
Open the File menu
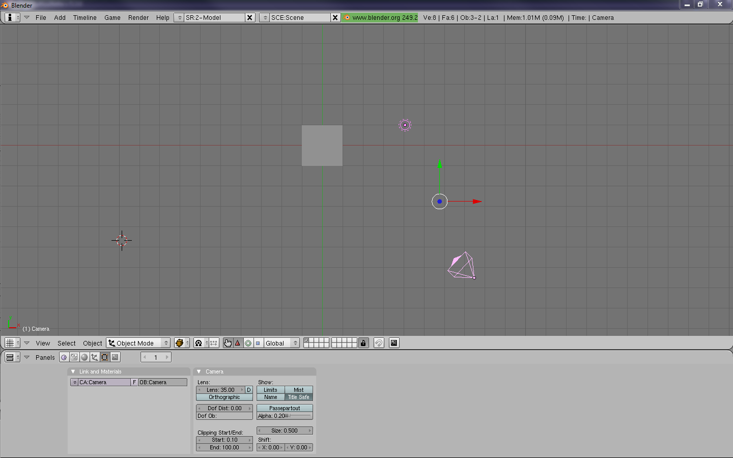[x=41, y=17]
